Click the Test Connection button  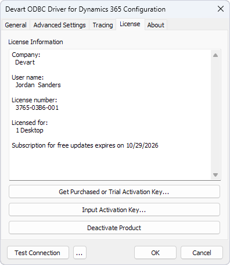38,253
